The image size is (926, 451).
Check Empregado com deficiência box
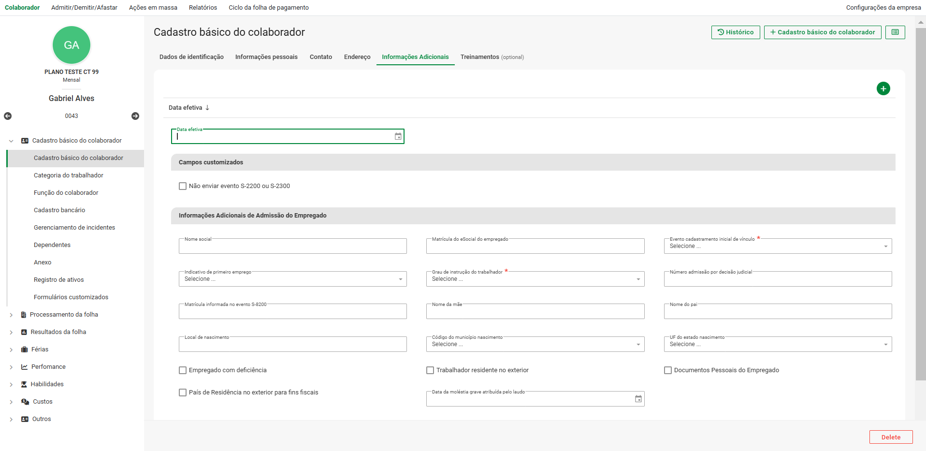coord(183,370)
